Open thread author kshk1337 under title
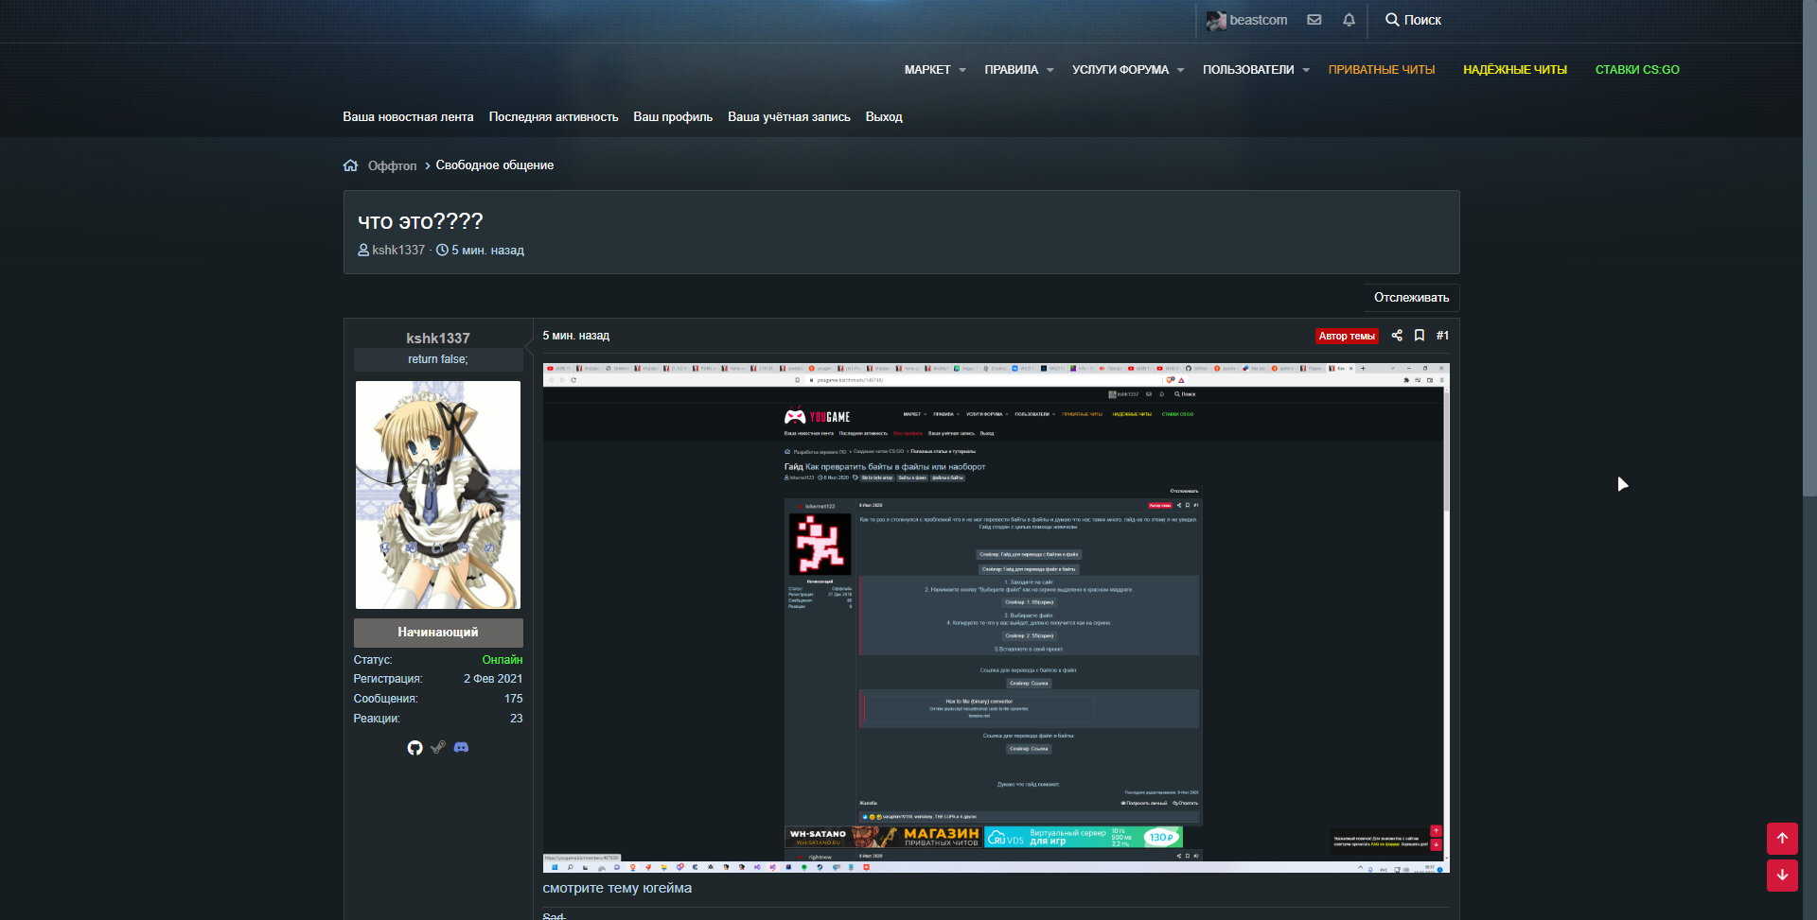 pyautogui.click(x=398, y=251)
